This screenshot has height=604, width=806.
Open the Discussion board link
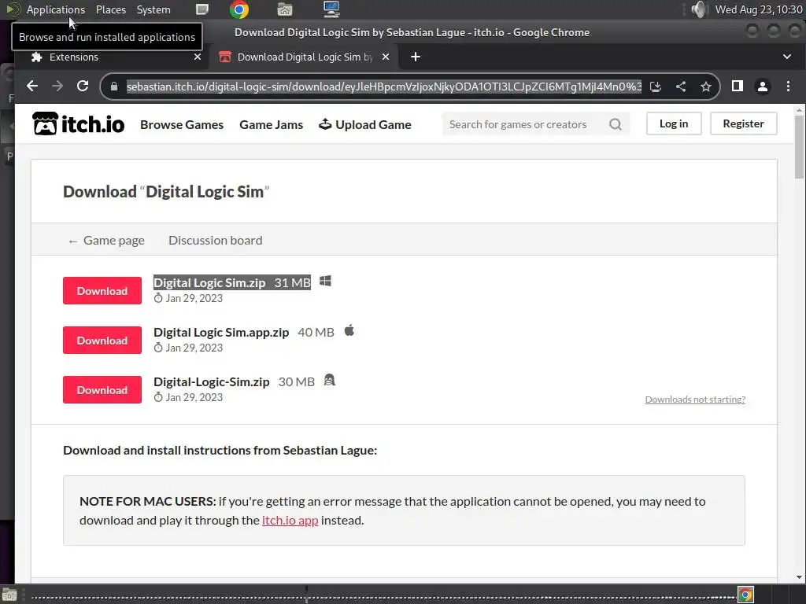coord(216,241)
